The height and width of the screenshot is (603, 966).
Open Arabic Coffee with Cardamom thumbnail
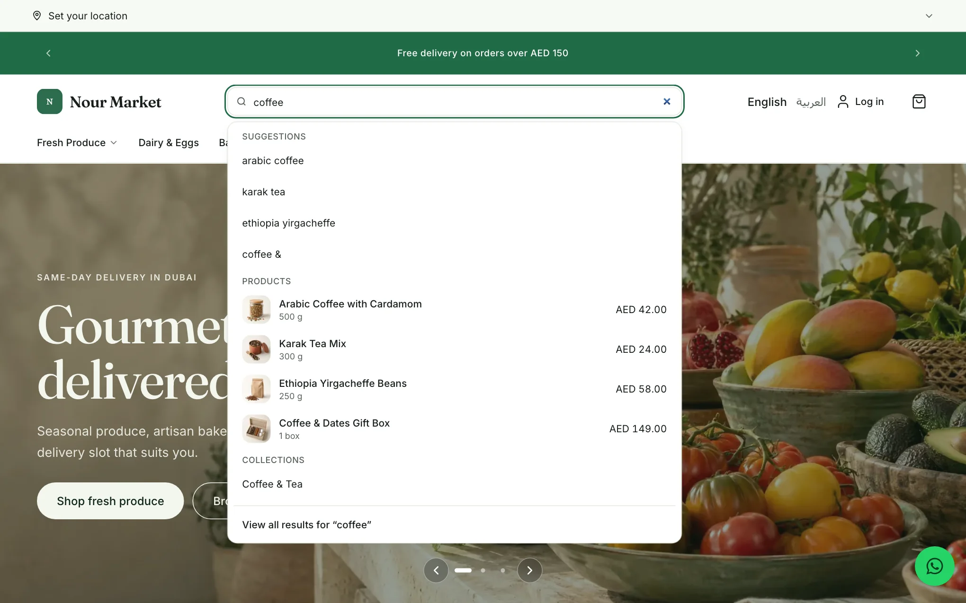click(x=256, y=310)
